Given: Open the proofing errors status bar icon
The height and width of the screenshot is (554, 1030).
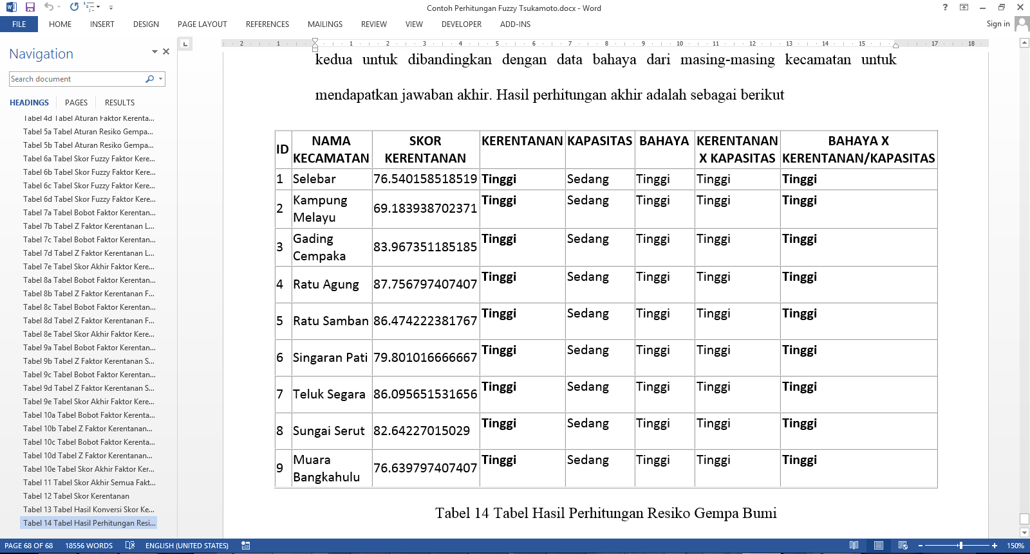Looking at the screenshot, I should [x=130, y=546].
